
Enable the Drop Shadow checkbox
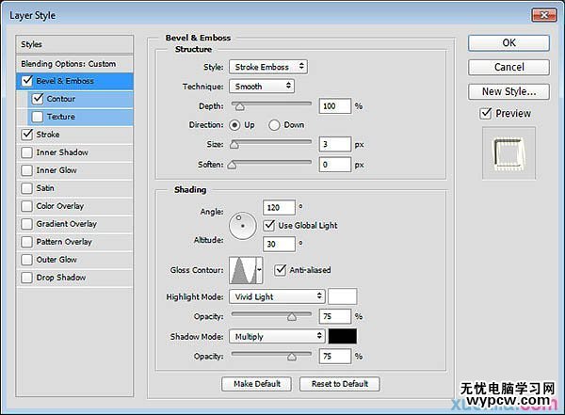point(26,278)
